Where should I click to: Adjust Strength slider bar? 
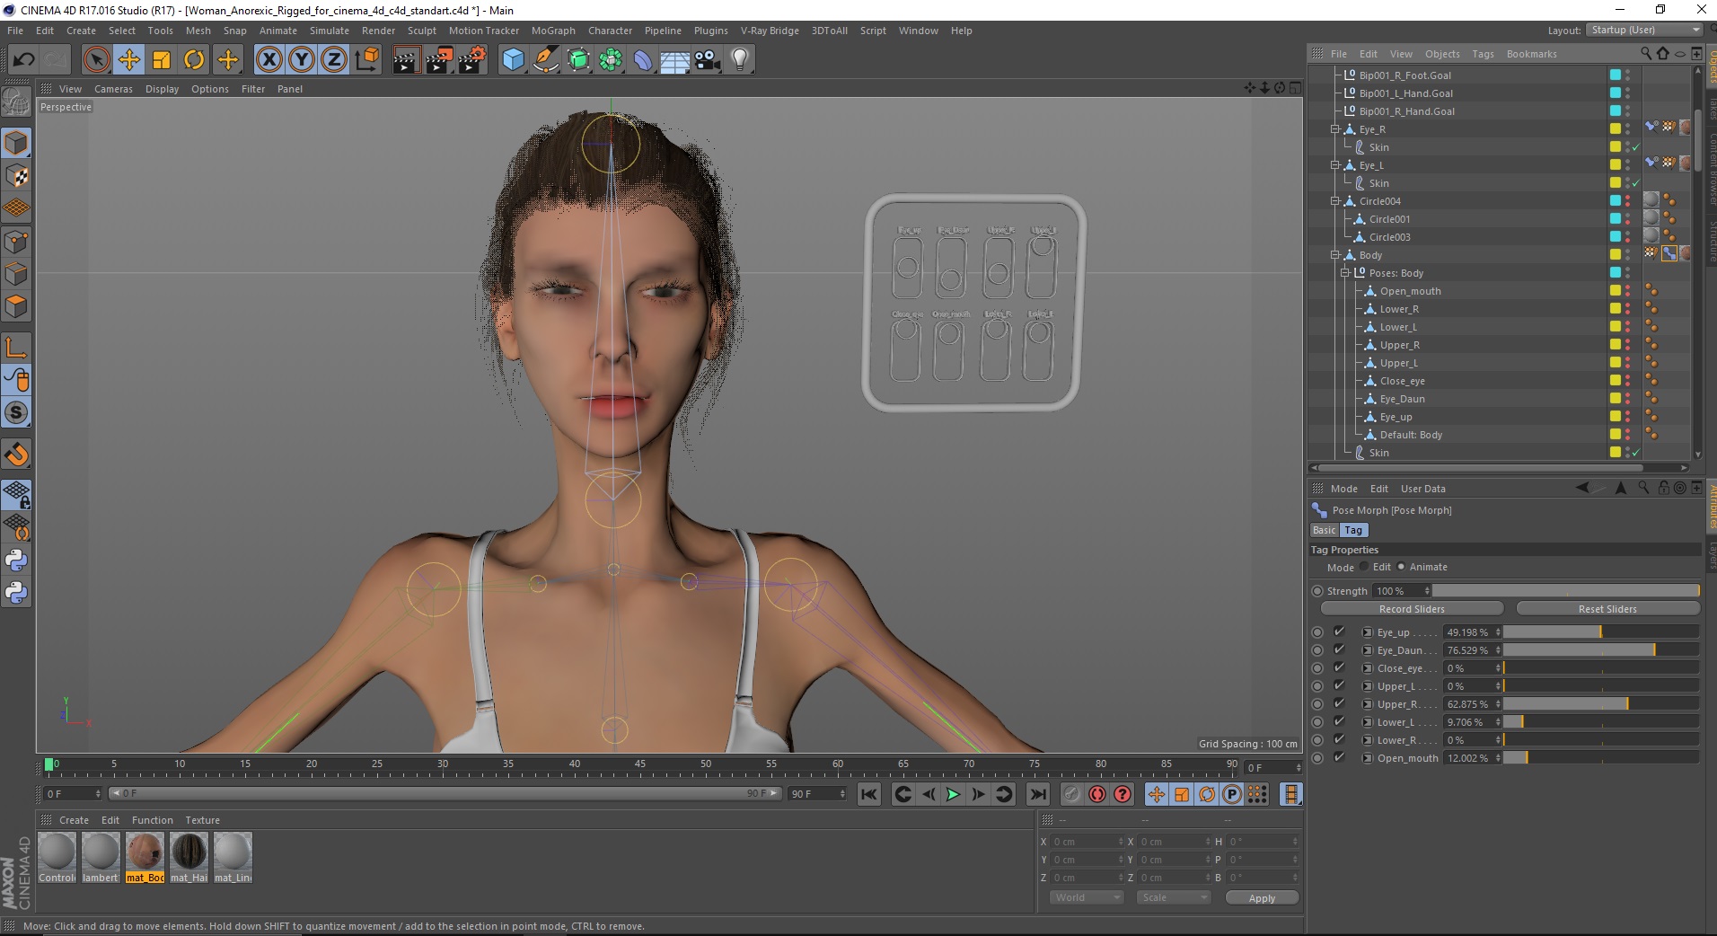[1566, 591]
